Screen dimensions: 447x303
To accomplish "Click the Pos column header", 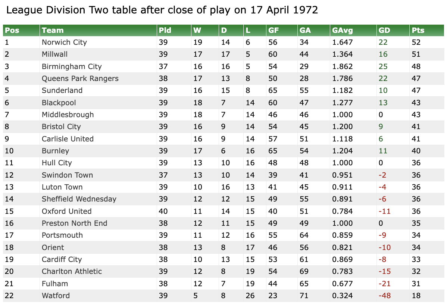I will click(12, 31).
